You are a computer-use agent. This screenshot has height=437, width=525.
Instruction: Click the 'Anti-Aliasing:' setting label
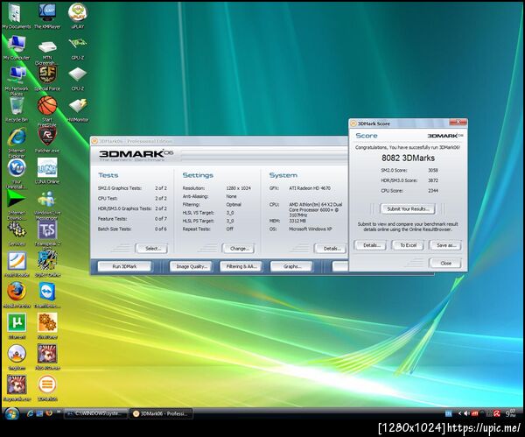pos(195,196)
